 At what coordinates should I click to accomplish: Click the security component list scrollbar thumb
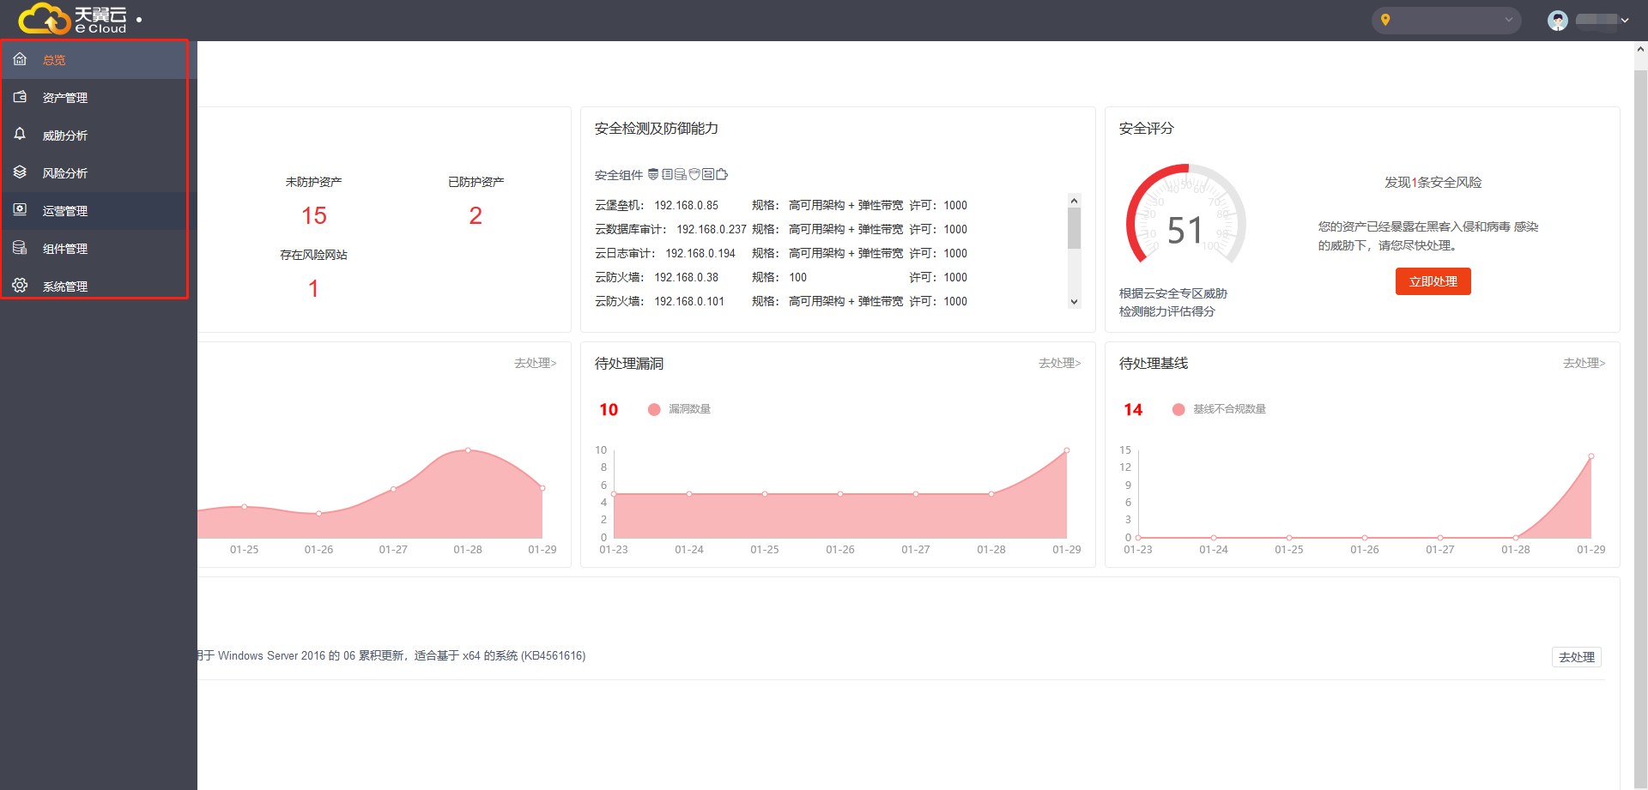[1074, 228]
